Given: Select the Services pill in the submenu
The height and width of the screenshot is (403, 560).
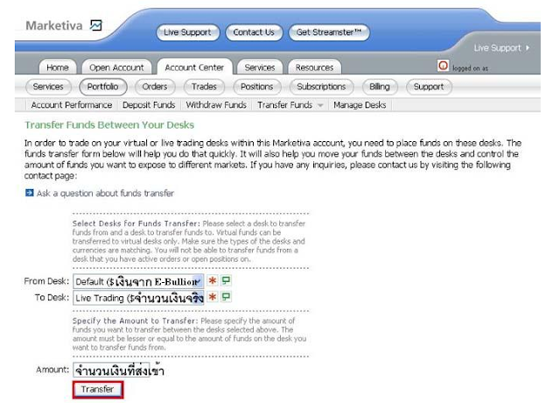Looking at the screenshot, I should click(48, 87).
